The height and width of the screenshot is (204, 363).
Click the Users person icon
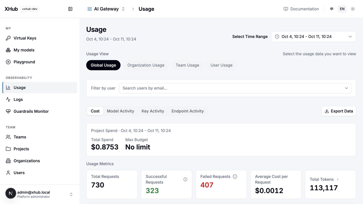click(x=8, y=173)
